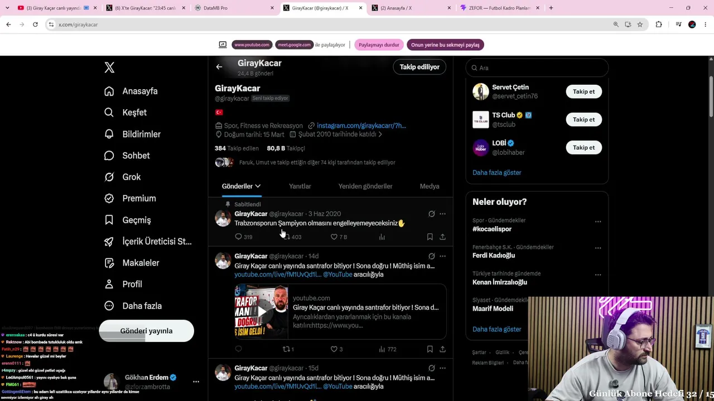Switch to the Yeniden gönderiler tab

(x=365, y=186)
